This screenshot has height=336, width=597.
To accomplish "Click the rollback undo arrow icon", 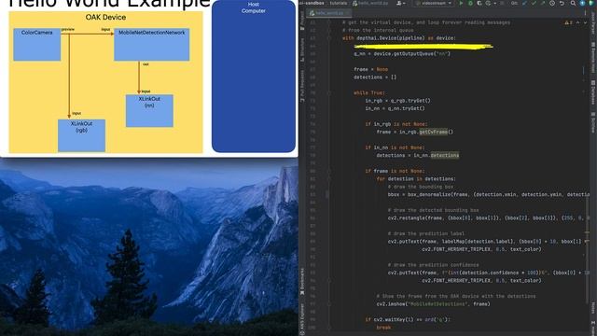I will click(562, 3).
